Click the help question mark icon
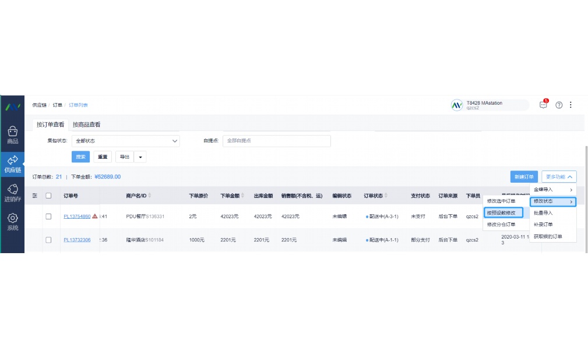The image size is (588, 348). 558,105
